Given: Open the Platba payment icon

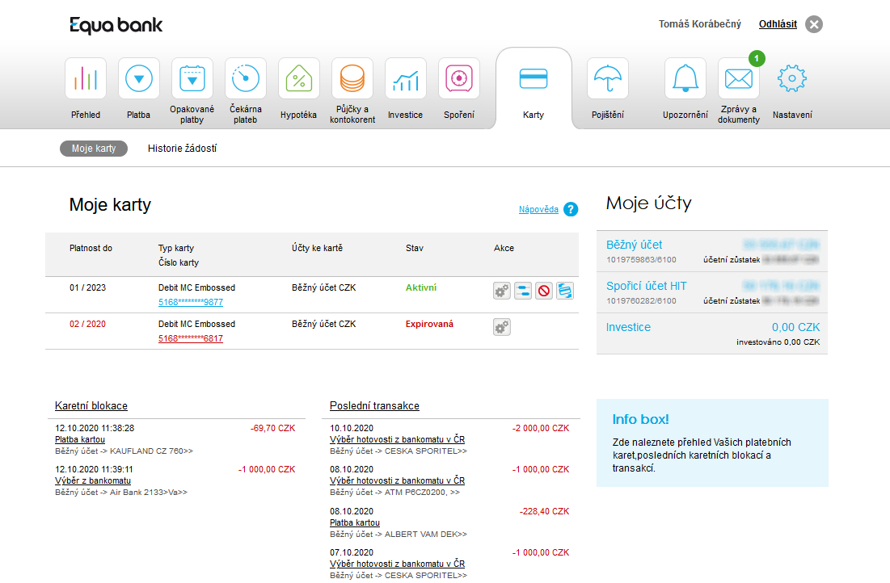Looking at the screenshot, I should (x=139, y=79).
